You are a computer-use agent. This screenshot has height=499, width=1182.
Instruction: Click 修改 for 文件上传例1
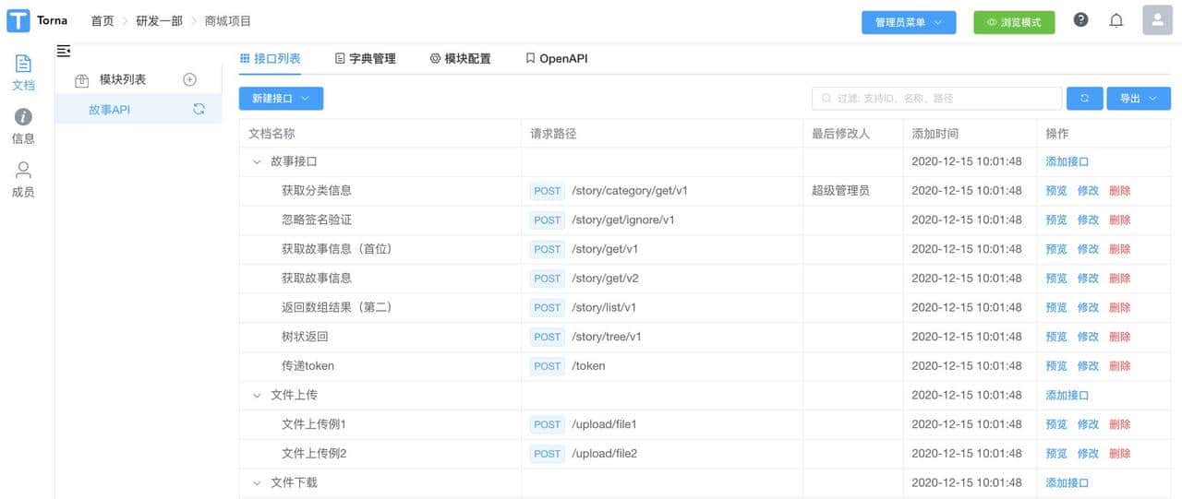point(1088,424)
